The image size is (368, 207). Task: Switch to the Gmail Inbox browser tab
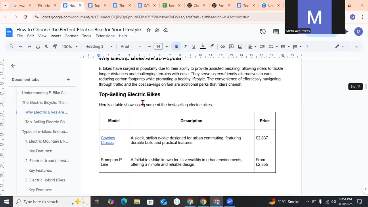[x=47, y=5]
